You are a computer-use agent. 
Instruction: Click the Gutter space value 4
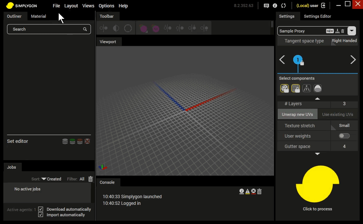click(344, 146)
